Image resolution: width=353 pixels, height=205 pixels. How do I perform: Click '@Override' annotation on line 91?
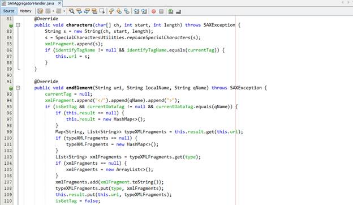46,82
